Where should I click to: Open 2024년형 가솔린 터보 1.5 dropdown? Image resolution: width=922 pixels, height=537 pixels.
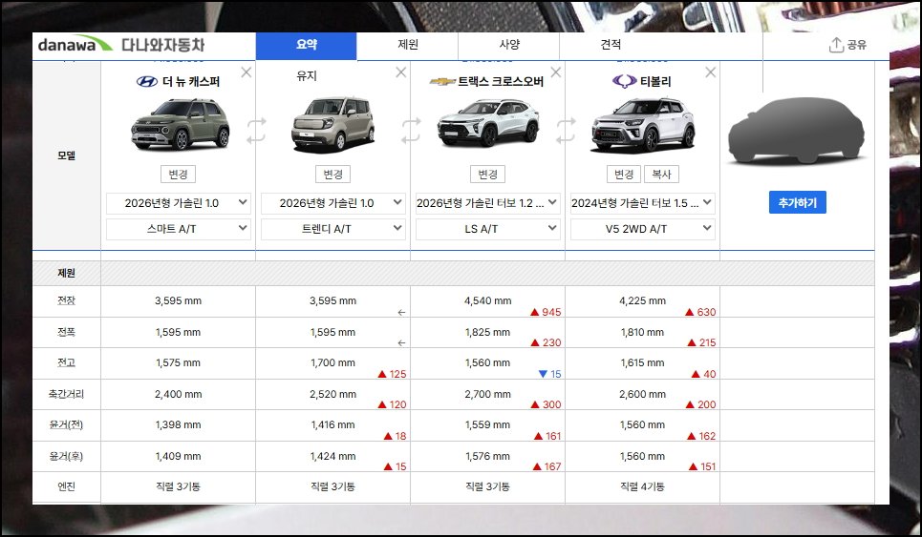643,203
